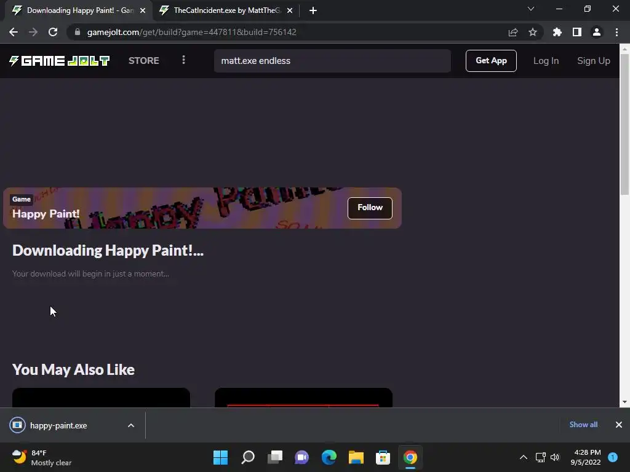Open Microsoft Store from taskbar
630x472 pixels.
(383, 457)
